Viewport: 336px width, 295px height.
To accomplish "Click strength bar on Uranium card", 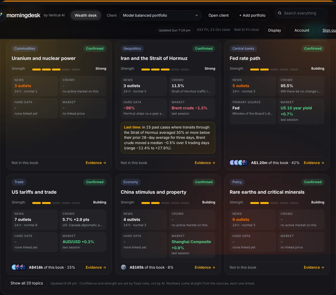I will pos(56,69).
